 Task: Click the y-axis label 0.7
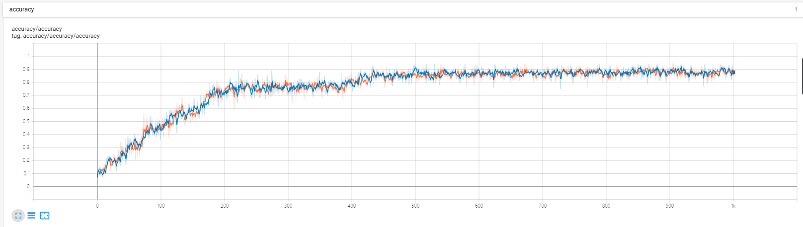[26, 95]
